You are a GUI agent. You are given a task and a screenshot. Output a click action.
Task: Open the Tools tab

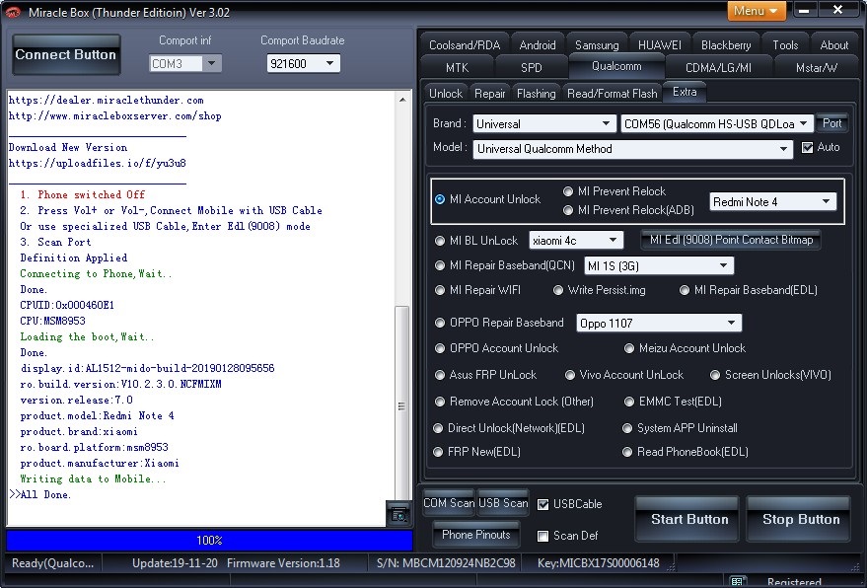tap(785, 45)
